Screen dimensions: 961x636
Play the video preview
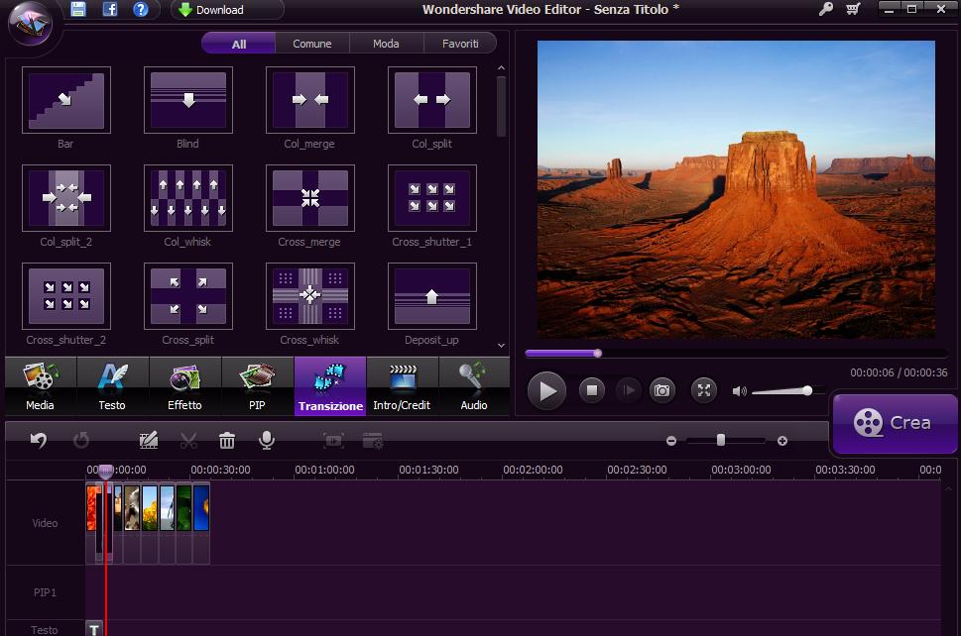[x=546, y=390]
